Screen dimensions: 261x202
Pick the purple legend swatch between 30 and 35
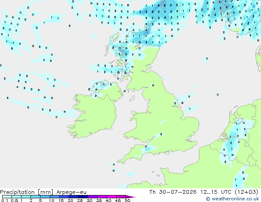point(93,197)
